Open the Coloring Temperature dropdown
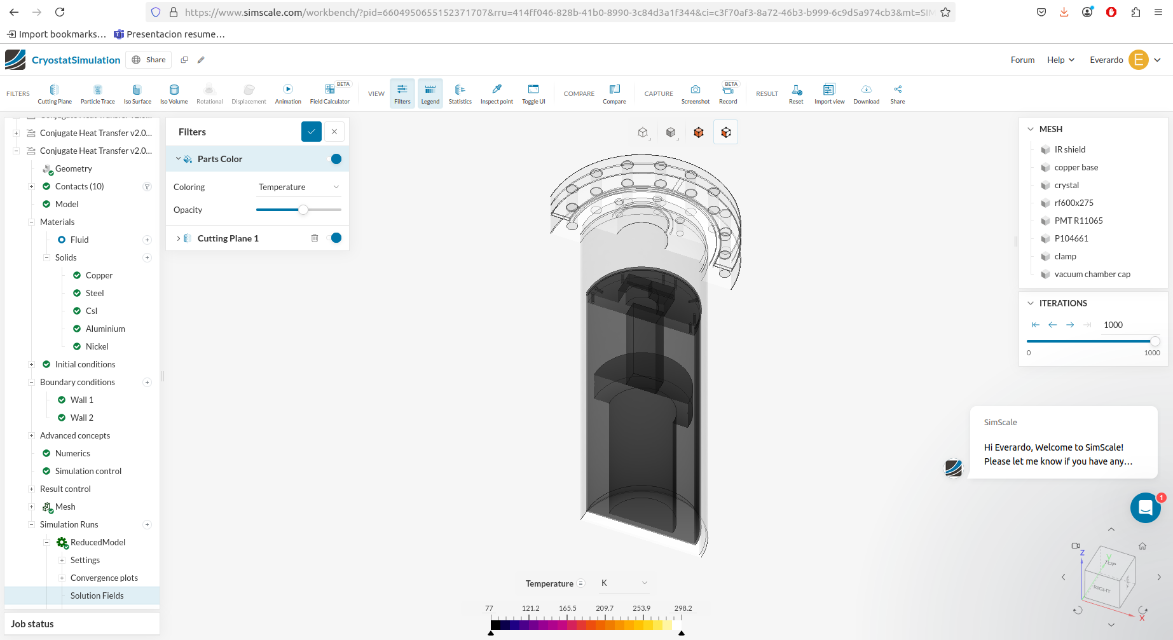The width and height of the screenshot is (1173, 640). coord(298,187)
